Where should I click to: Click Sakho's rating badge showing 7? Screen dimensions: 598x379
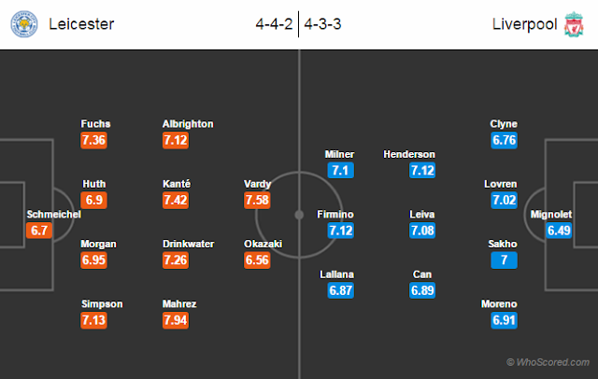pos(504,260)
